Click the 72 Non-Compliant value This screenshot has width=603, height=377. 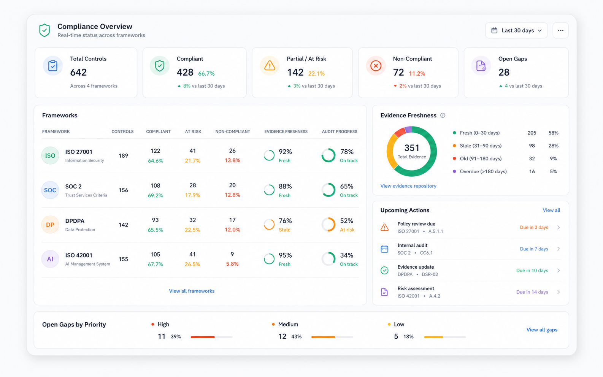pos(398,72)
